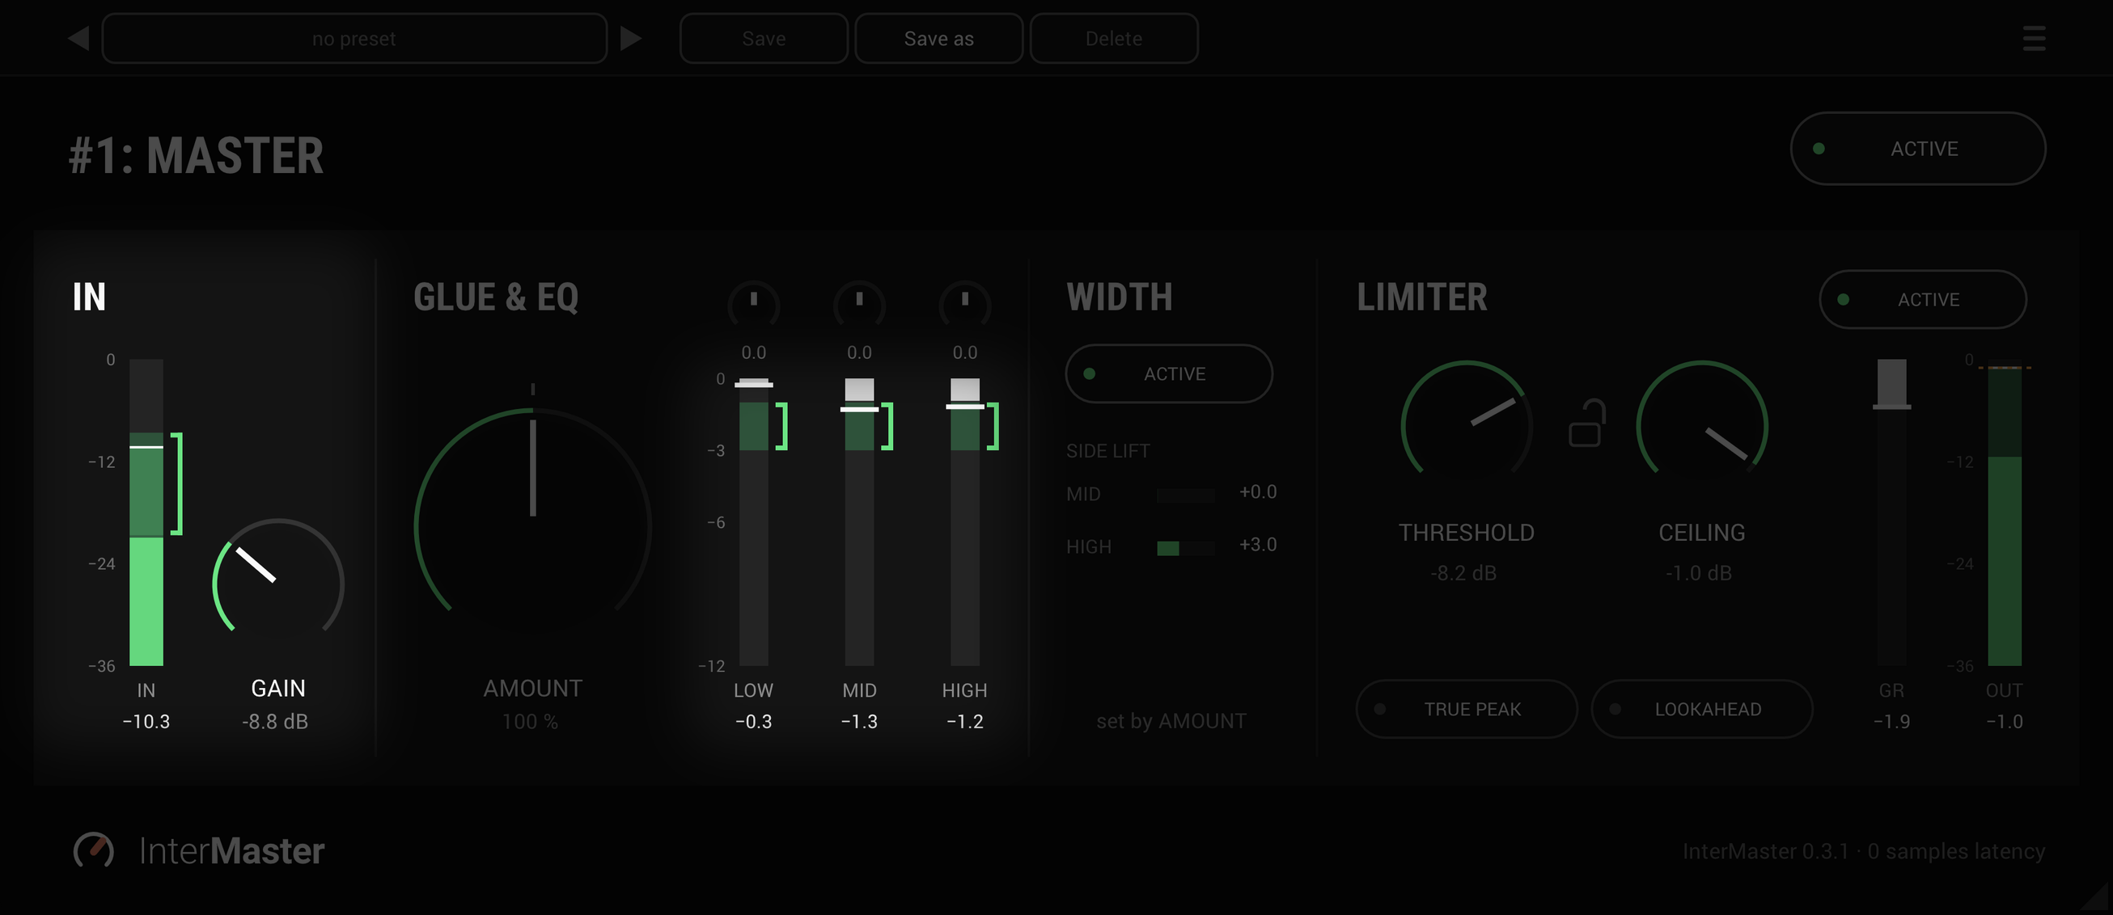2113x915 pixels.
Task: Open the 'no preset' preset selector
Action: pos(354,39)
